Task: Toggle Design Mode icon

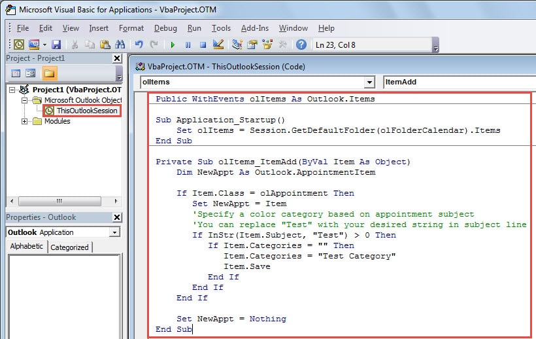Action: pos(218,45)
